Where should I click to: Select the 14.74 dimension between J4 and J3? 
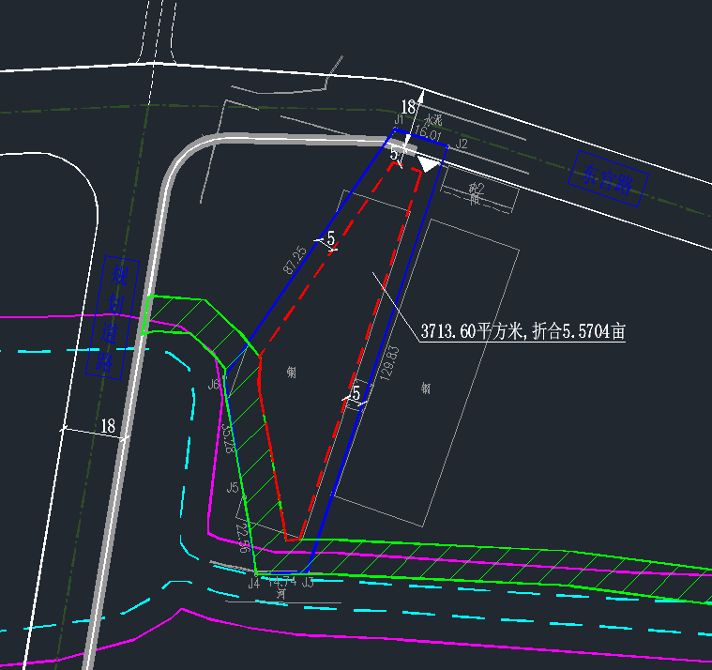click(x=281, y=583)
